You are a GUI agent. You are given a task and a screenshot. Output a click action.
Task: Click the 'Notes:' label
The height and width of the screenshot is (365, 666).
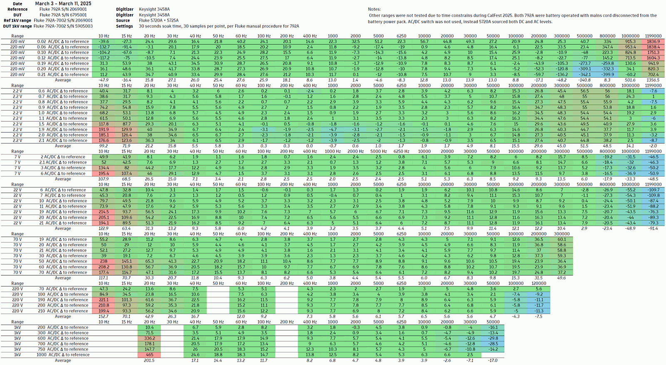click(x=374, y=9)
